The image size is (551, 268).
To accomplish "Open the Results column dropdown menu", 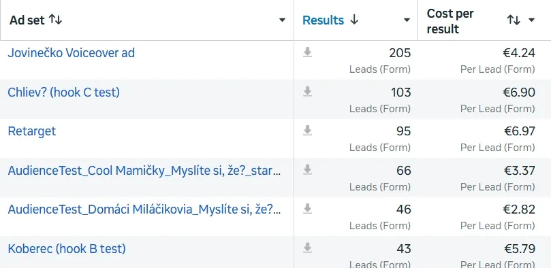I will click(x=407, y=20).
